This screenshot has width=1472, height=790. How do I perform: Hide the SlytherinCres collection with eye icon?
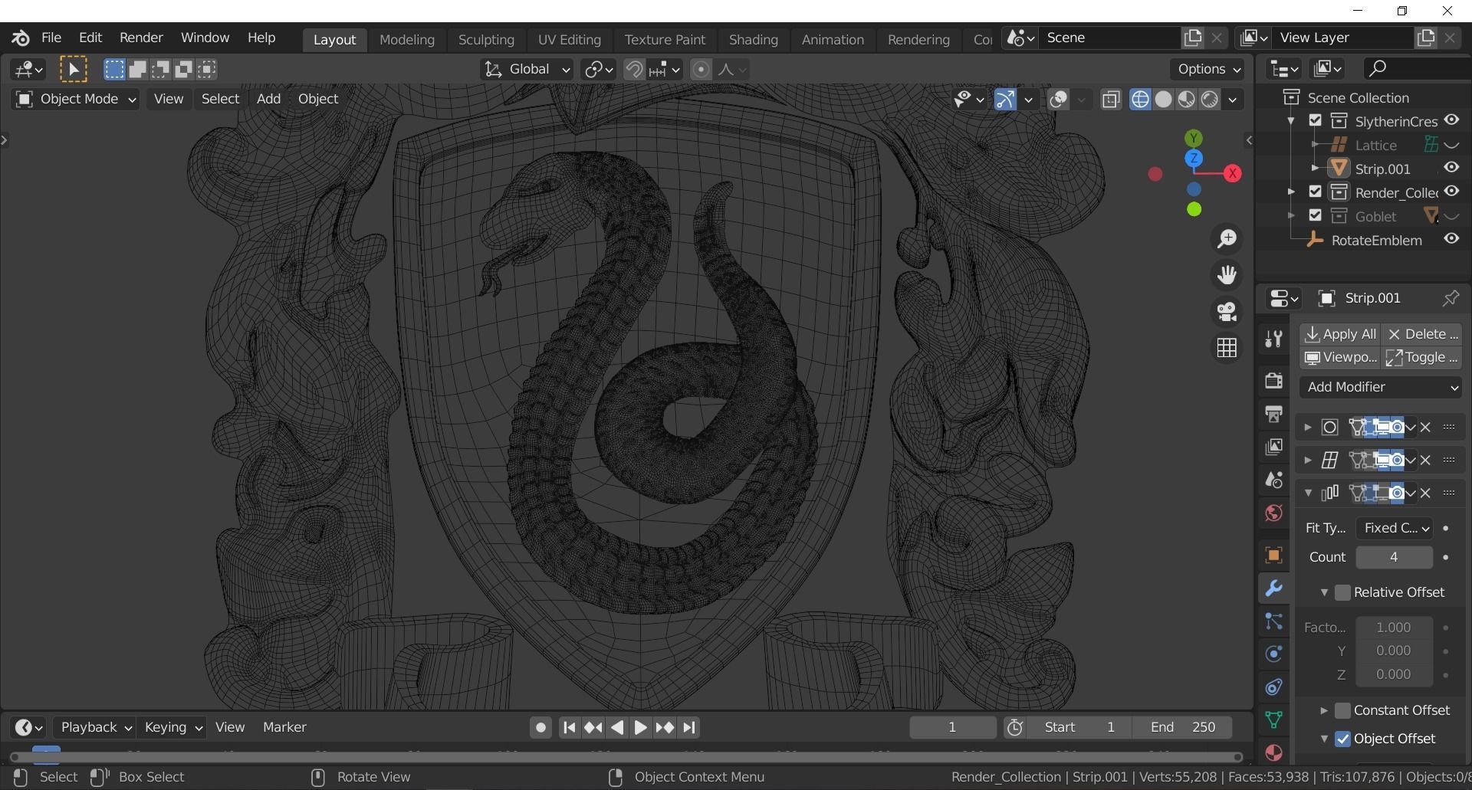[1451, 120]
